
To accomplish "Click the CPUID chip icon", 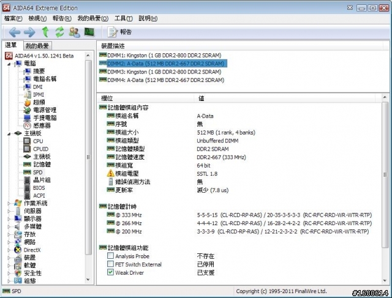I will (27, 149).
